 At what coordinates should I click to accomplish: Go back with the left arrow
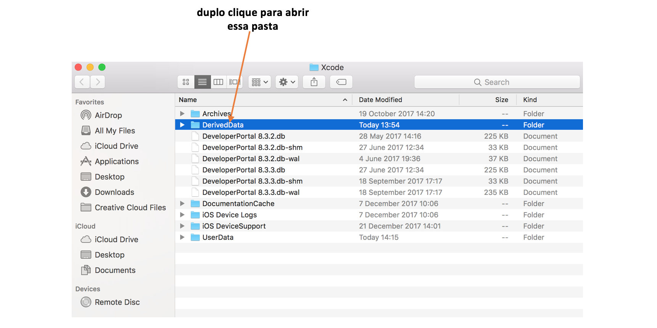(x=82, y=82)
